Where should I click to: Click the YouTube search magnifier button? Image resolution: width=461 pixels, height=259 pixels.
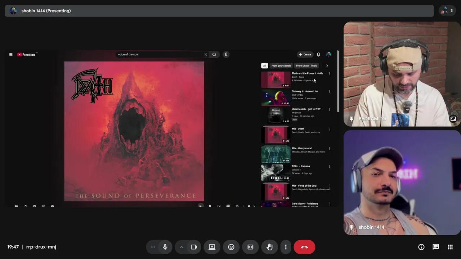(x=214, y=55)
